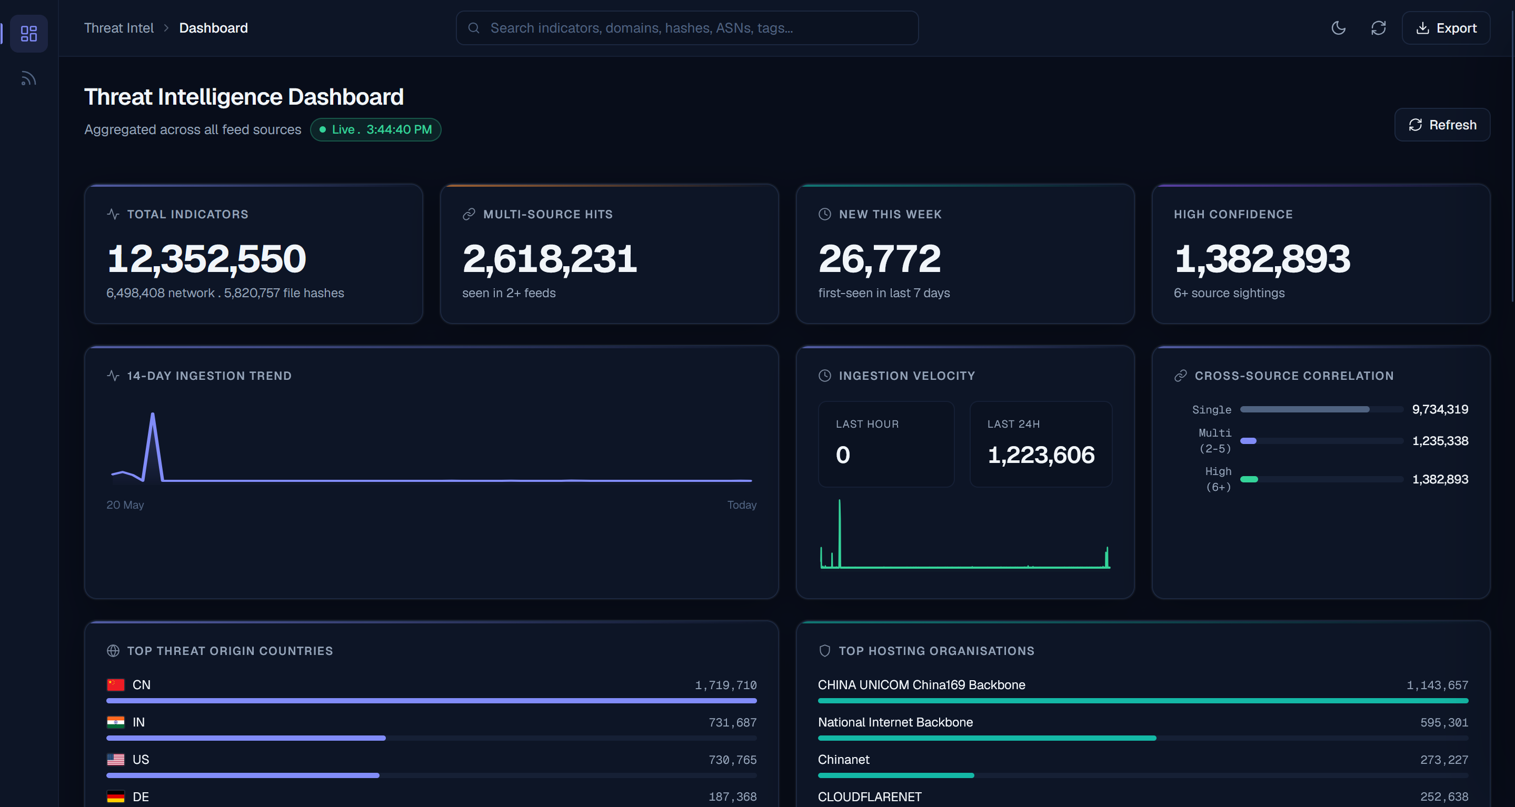1515x807 pixels.
Task: Click the Cross-Source Correlation link icon
Action: [x=1180, y=375]
